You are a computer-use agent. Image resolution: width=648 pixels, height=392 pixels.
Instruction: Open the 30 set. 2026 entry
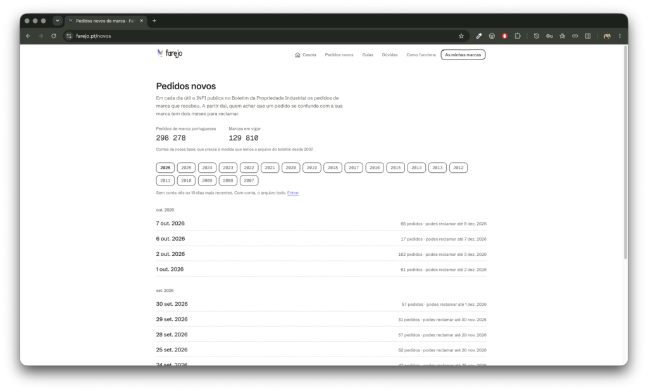click(321, 304)
